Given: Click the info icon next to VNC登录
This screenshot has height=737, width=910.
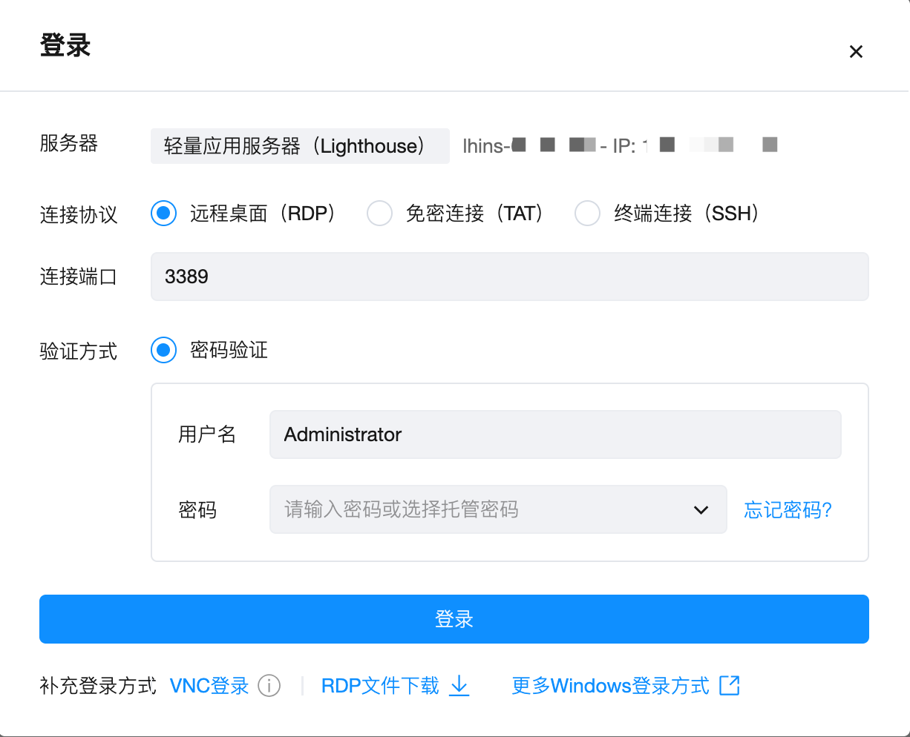Looking at the screenshot, I should [269, 686].
